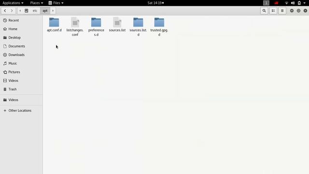The image size is (309, 174).
Task: Open the preferences.d folder
Action: 96,27
